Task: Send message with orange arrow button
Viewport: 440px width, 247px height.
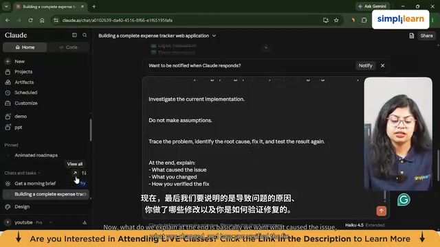Action: click(381, 211)
